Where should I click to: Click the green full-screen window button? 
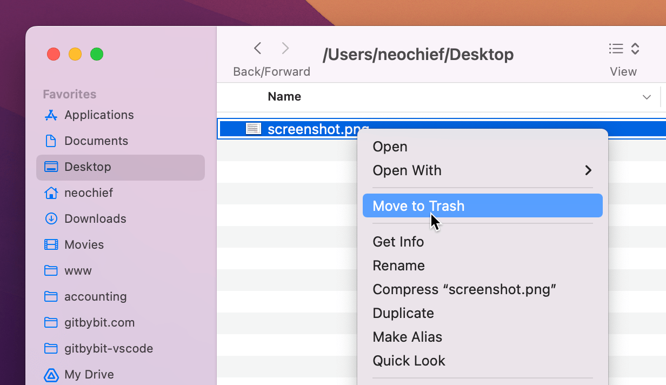click(97, 54)
